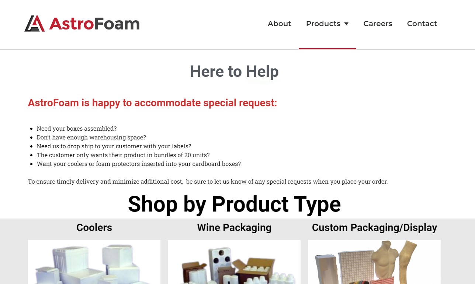Open the Coolers product image
Image resolution: width=475 pixels, height=284 pixels.
click(x=94, y=262)
